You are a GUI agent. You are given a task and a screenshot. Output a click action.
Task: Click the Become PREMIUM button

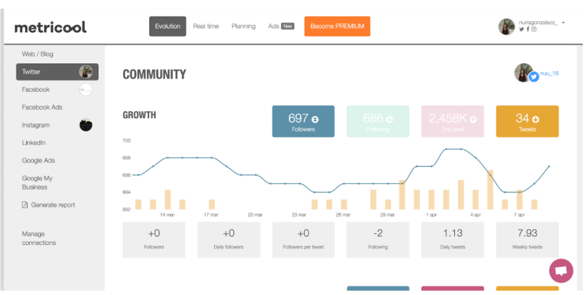click(x=337, y=26)
